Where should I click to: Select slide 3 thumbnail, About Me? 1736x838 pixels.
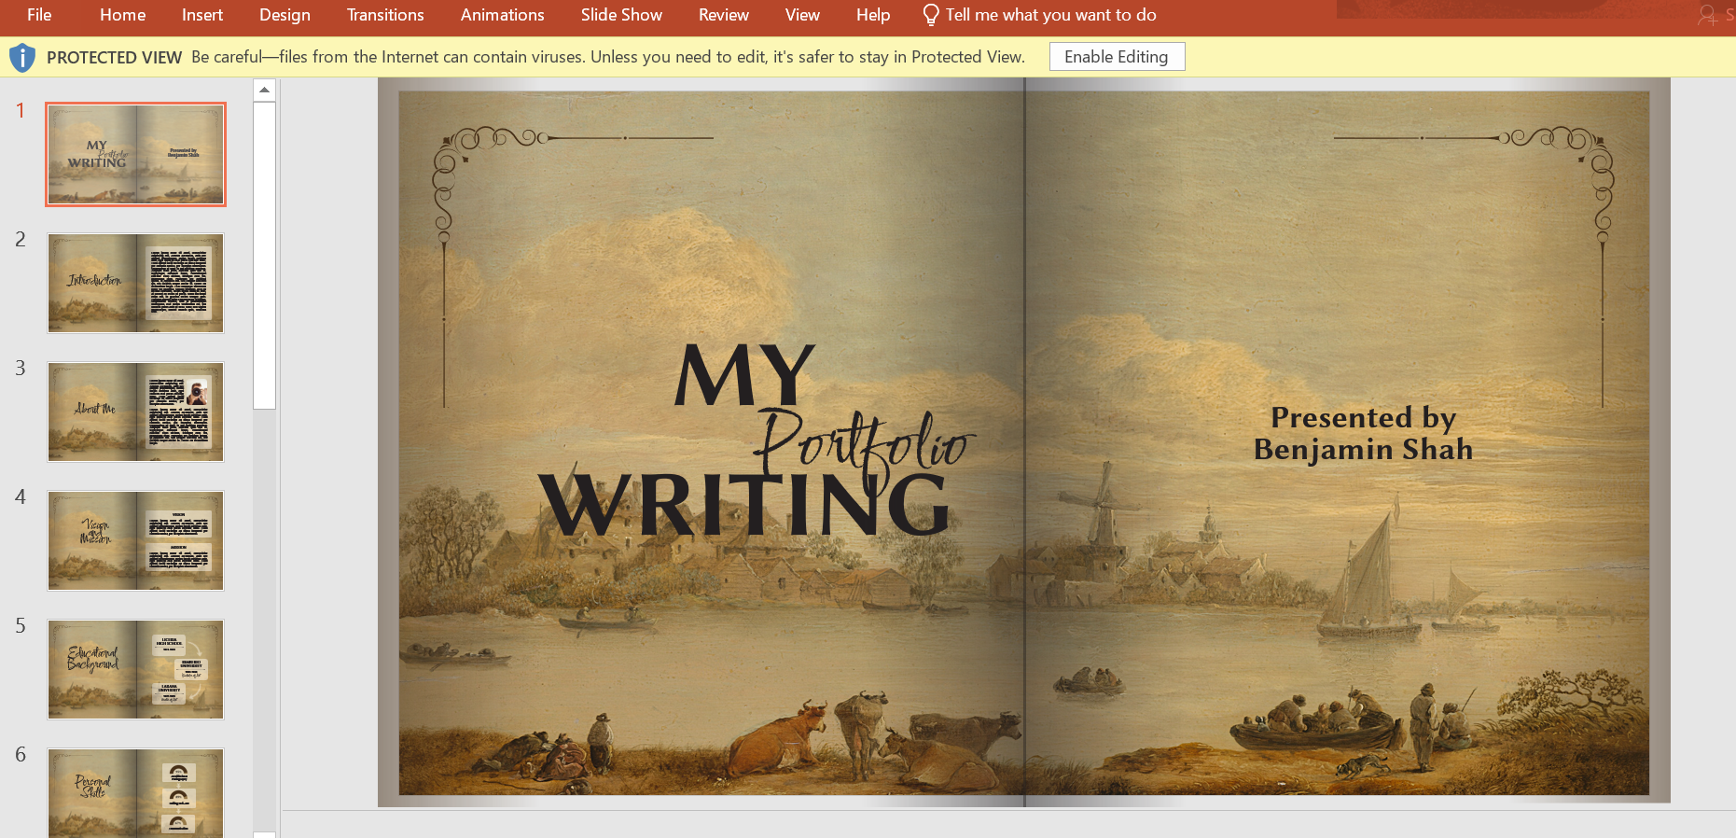136,412
